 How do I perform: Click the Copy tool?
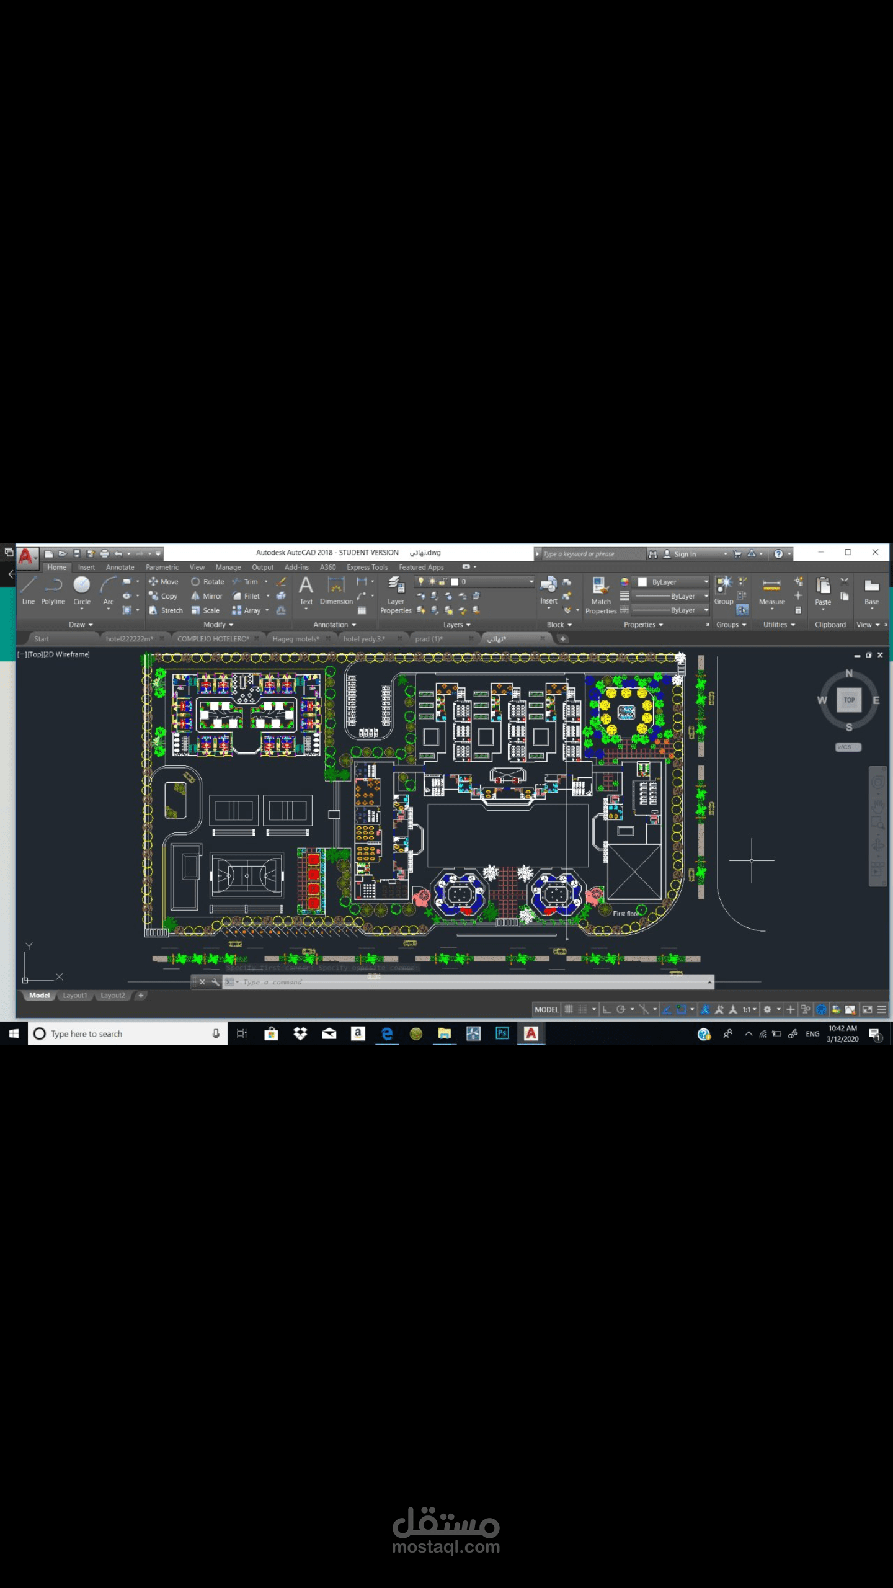point(164,596)
